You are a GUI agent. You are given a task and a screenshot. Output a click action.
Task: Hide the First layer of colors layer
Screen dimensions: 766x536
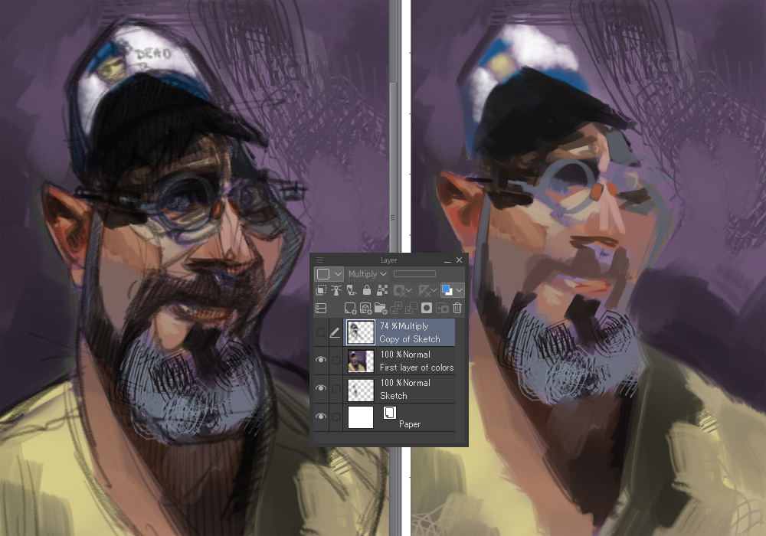[321, 361]
